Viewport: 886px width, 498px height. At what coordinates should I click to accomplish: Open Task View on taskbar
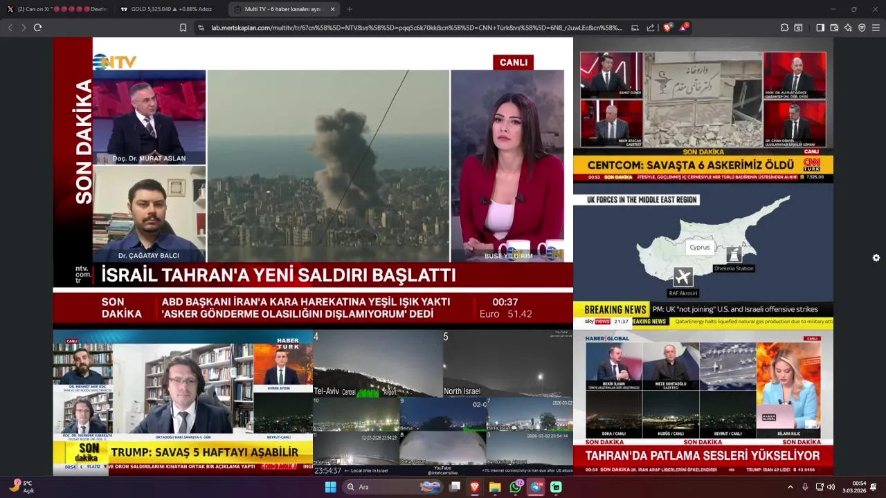(455, 487)
